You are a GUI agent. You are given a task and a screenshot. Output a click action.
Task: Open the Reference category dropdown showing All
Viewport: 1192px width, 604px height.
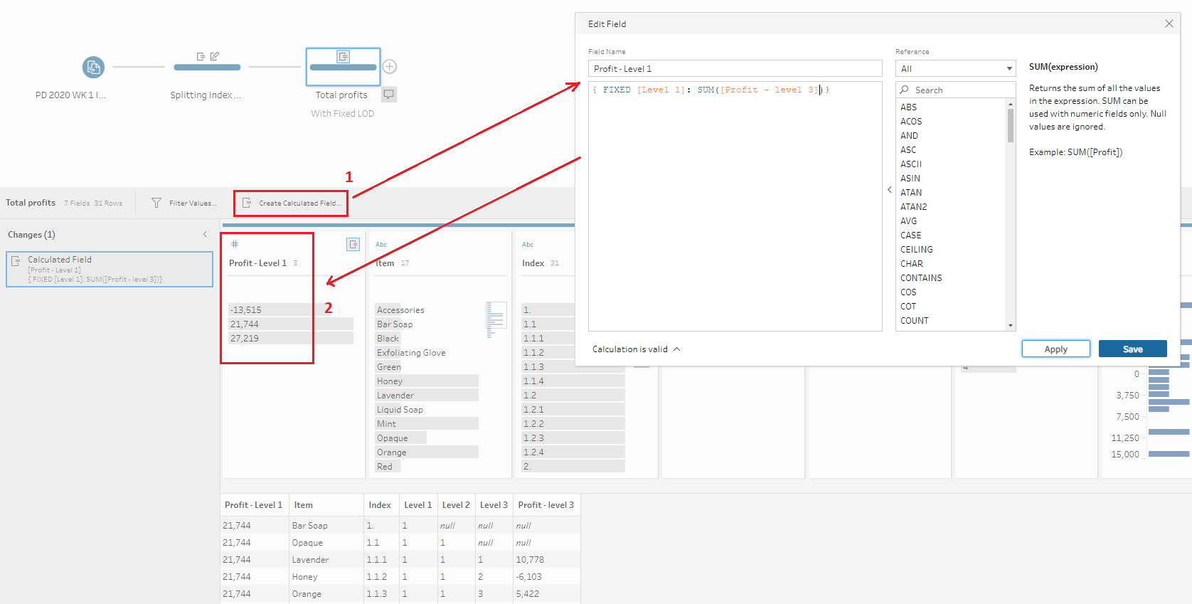(x=955, y=68)
